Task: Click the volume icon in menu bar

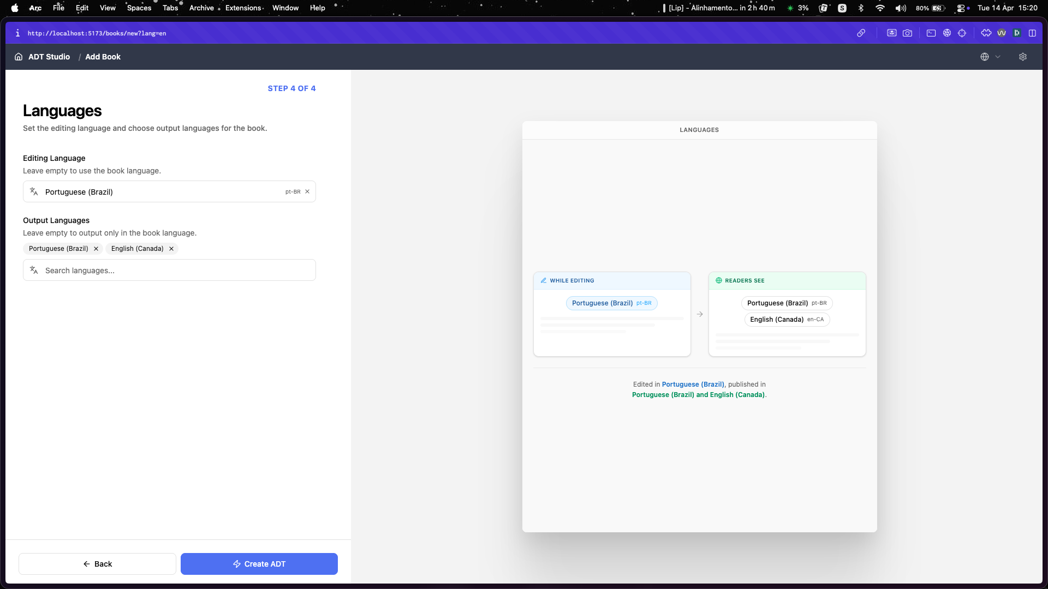Action: [901, 8]
